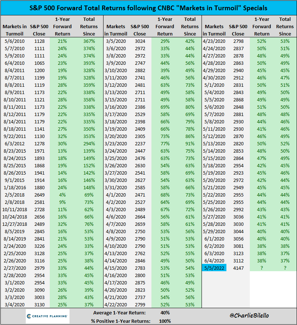This screenshot has height=325, width=297.
Task: Select the 9/22/2011 date cell
Action: click(x=15, y=137)
